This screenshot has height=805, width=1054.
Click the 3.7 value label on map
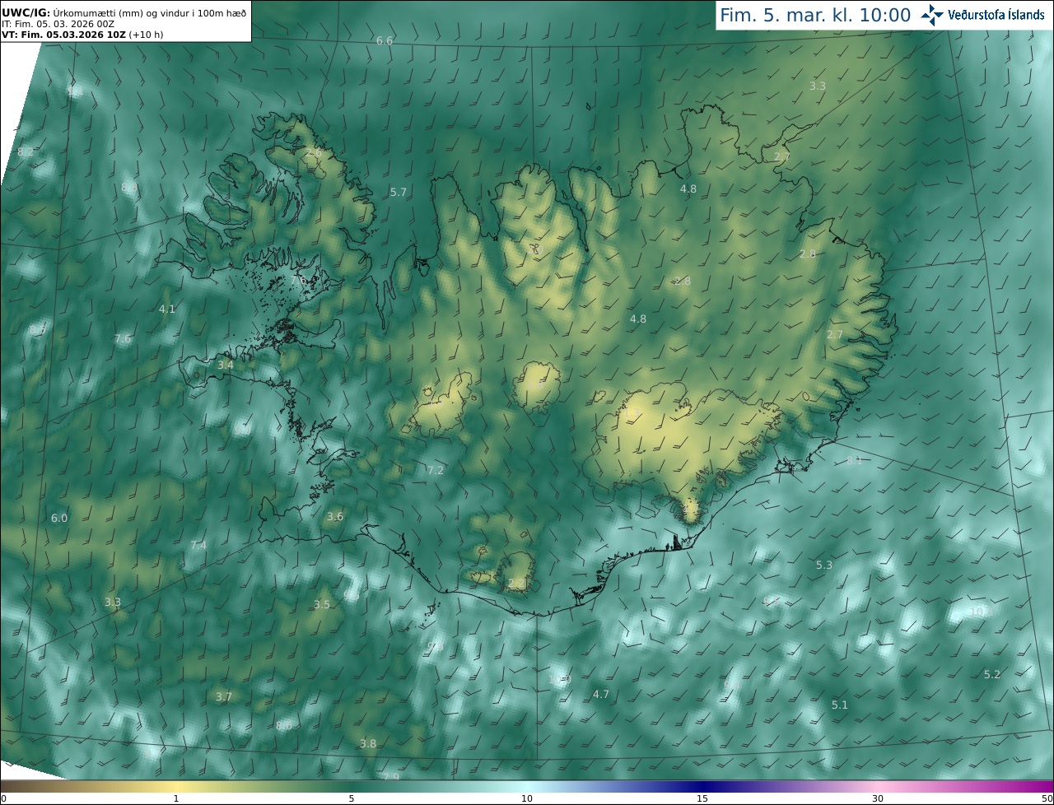tap(224, 696)
